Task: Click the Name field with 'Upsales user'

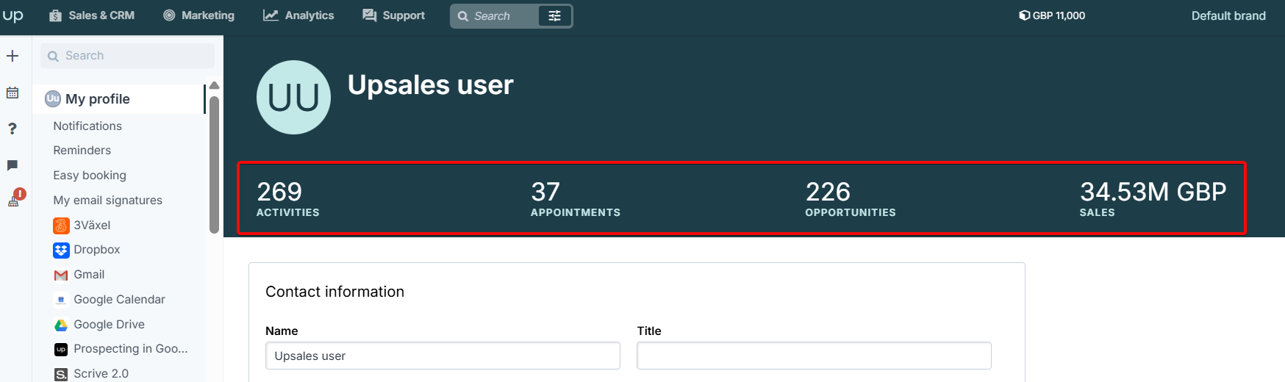Action: coord(443,356)
